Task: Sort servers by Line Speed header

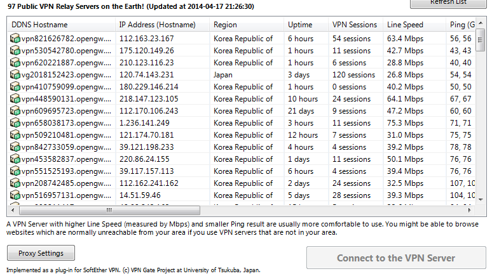Action: tap(414, 25)
